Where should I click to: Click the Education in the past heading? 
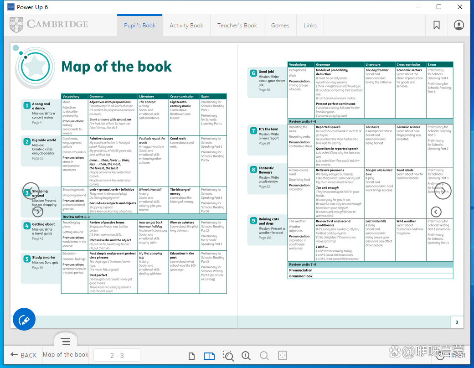pyautogui.click(x=182, y=255)
